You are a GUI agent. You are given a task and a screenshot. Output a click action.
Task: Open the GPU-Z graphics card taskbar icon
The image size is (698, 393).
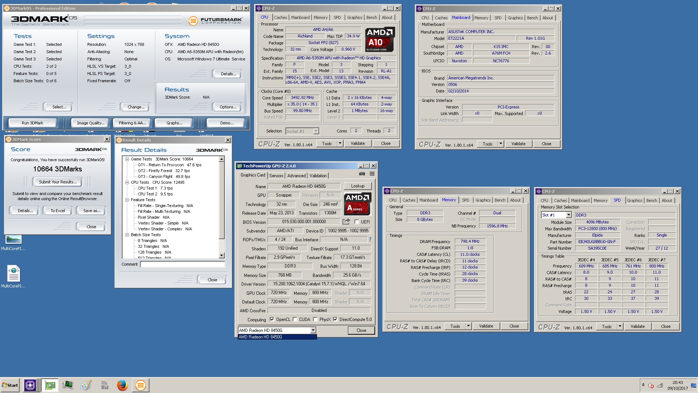(50, 385)
